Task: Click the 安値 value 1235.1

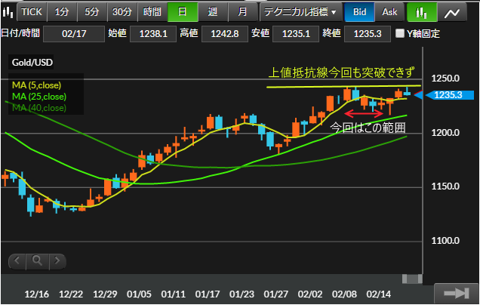Action: pos(296,34)
